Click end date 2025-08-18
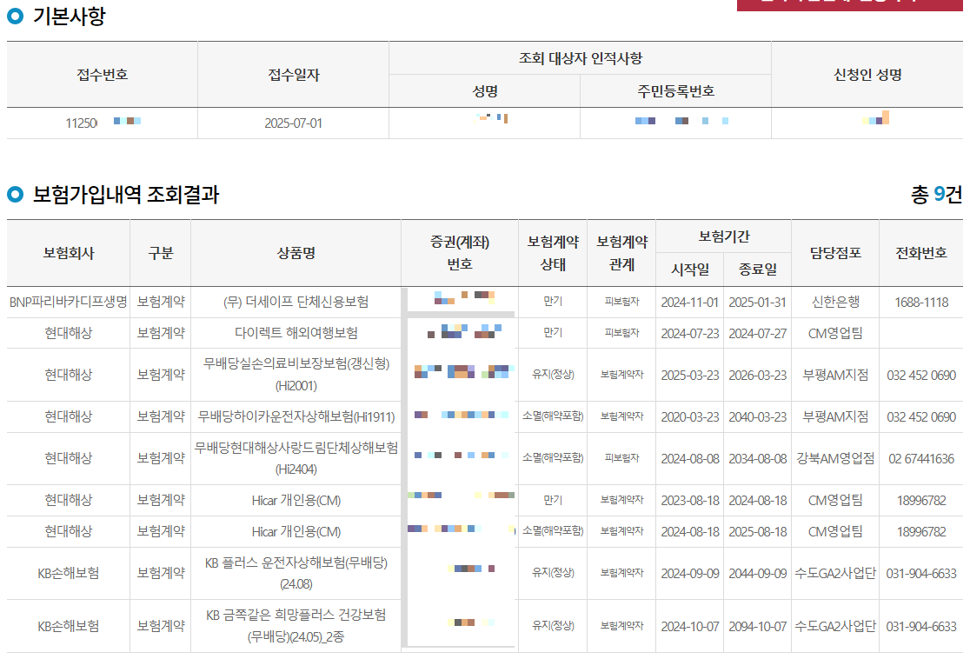The height and width of the screenshot is (659, 970). coord(758,531)
